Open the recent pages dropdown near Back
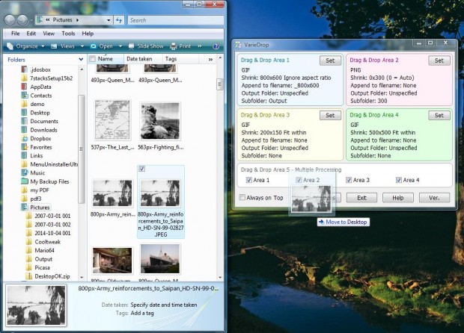464x333 pixels. click(x=31, y=20)
